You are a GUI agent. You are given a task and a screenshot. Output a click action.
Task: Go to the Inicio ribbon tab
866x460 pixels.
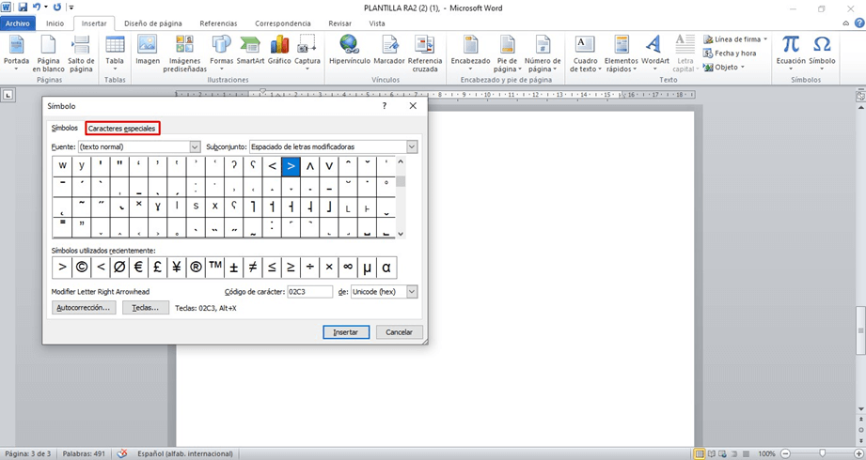pos(55,23)
